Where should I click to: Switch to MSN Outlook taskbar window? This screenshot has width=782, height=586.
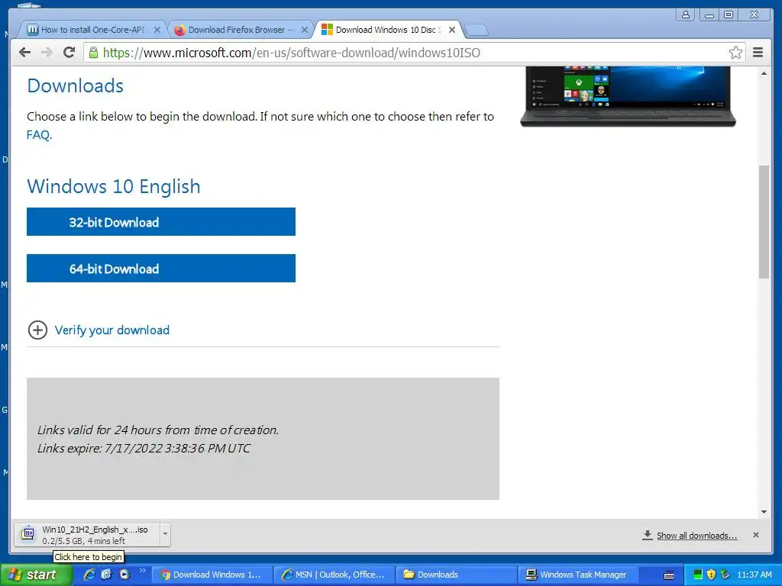pos(334,575)
